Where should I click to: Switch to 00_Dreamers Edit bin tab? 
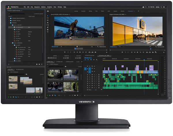20,70
